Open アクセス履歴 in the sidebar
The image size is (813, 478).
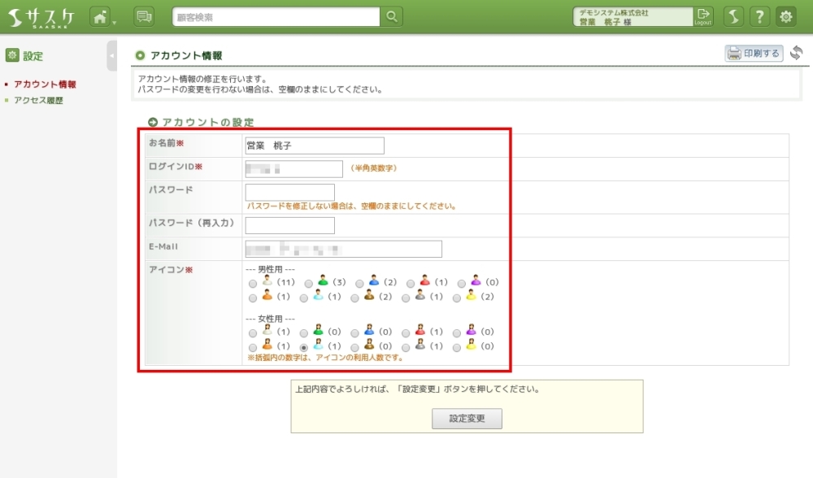click(38, 101)
